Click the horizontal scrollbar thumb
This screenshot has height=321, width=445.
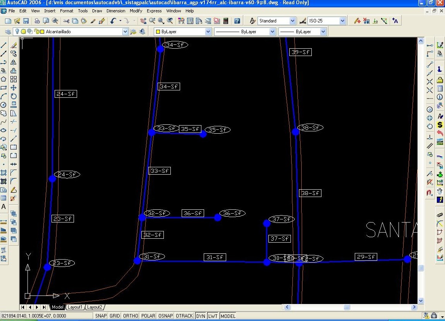tap(347, 307)
